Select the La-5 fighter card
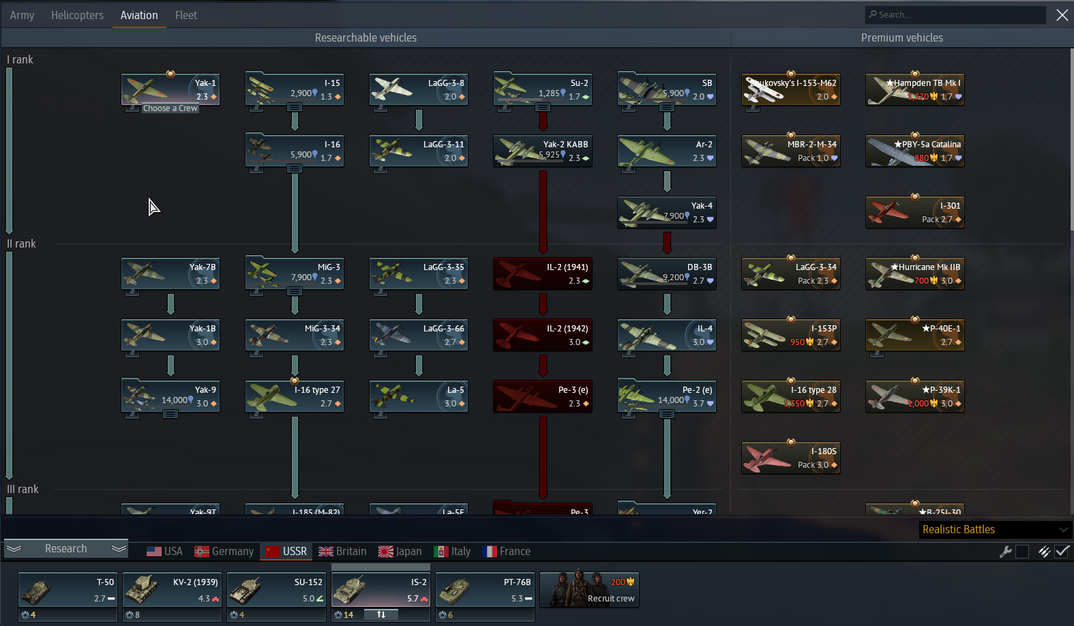 pos(419,396)
